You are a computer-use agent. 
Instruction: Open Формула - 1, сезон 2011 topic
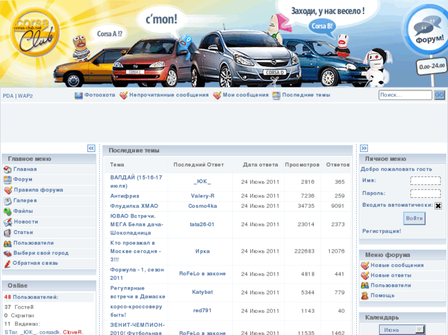pos(137,274)
